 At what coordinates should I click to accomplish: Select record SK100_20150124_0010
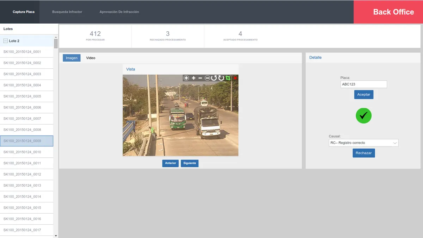pos(26,152)
